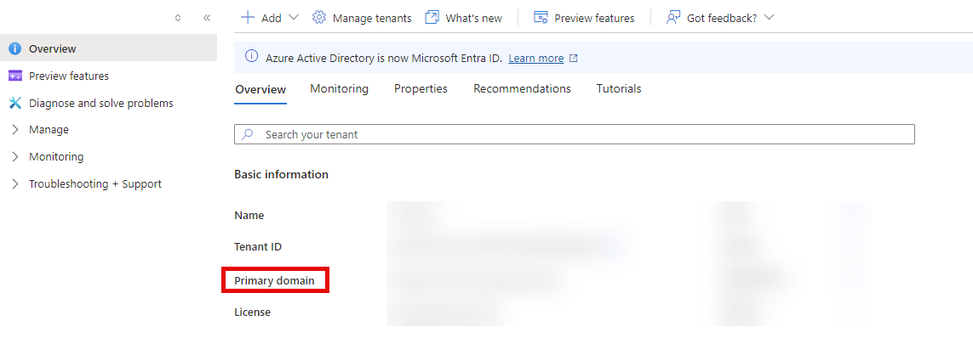Viewport: 973px width, 338px height.
Task: Click the Tenant ID label
Action: (258, 247)
